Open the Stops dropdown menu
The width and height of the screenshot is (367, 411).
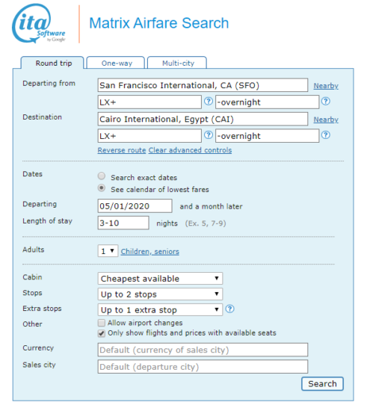tap(160, 294)
